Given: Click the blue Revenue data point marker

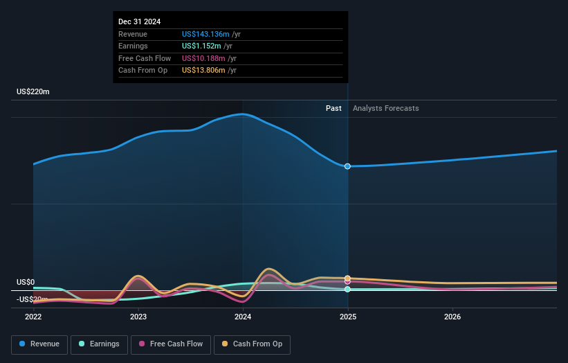Looking at the screenshot, I should pyautogui.click(x=347, y=166).
